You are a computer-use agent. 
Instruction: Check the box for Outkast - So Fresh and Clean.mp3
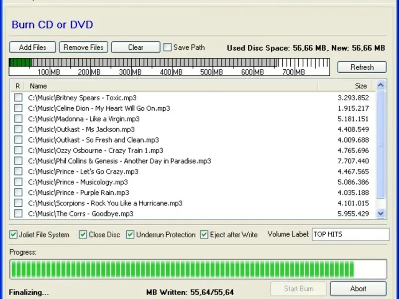(18, 140)
